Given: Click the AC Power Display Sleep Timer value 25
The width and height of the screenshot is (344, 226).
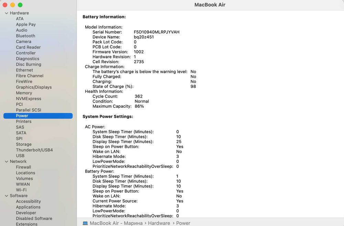Looking at the screenshot, I should 179,142.
